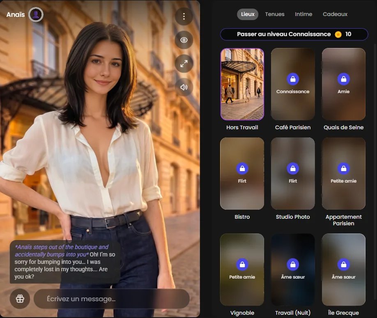Open the Intime tab
Image resolution: width=377 pixels, height=318 pixels.
[303, 14]
